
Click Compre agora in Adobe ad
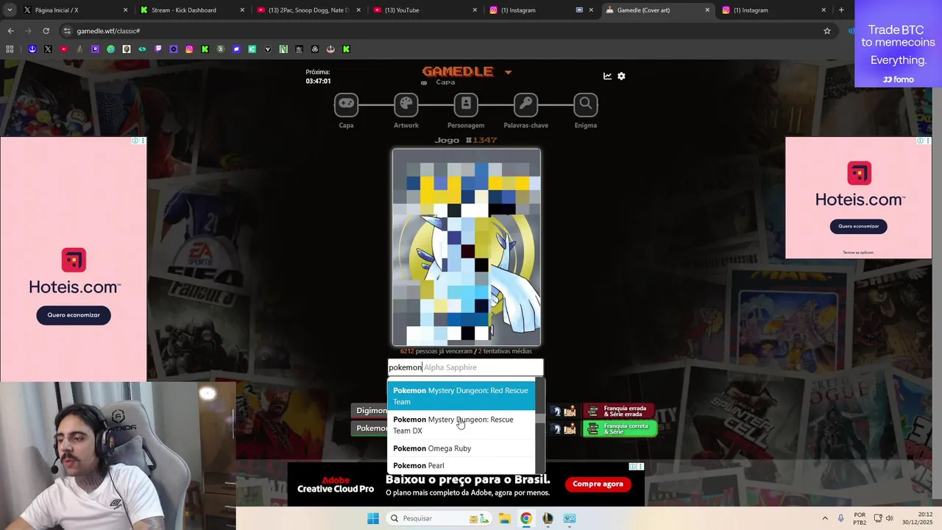pos(598,484)
